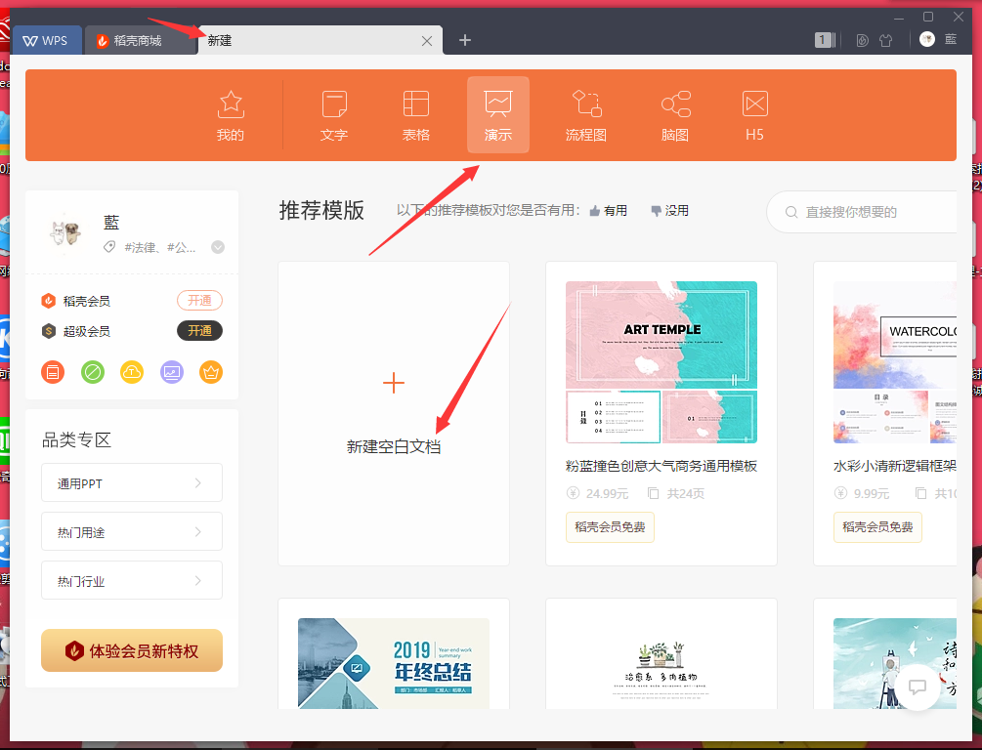Screen dimensions: 982x750
Task: Click the purple presentation chart icon
Action: (x=172, y=372)
